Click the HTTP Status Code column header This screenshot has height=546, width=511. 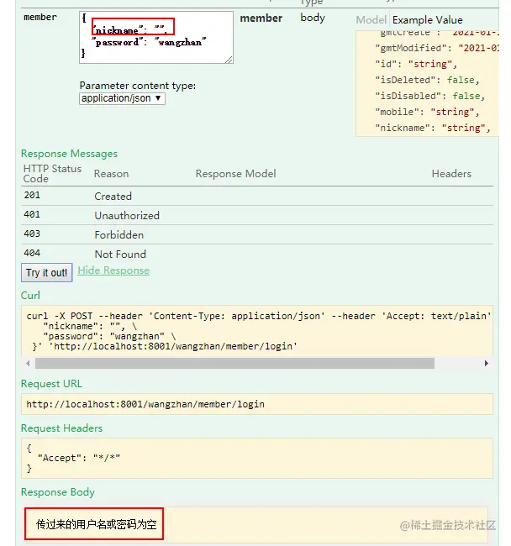tap(52, 173)
